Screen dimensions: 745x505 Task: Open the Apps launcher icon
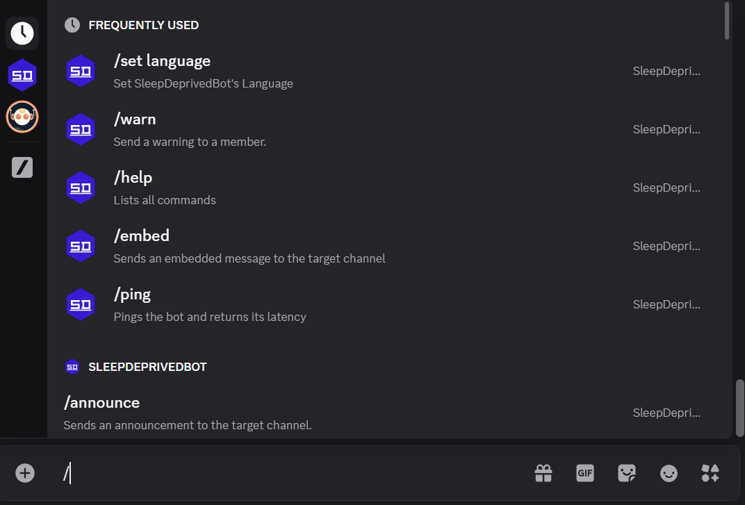pyautogui.click(x=710, y=473)
